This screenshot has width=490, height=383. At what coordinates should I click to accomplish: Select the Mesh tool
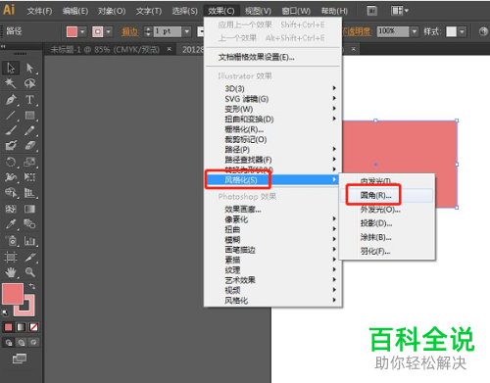click(x=11, y=209)
